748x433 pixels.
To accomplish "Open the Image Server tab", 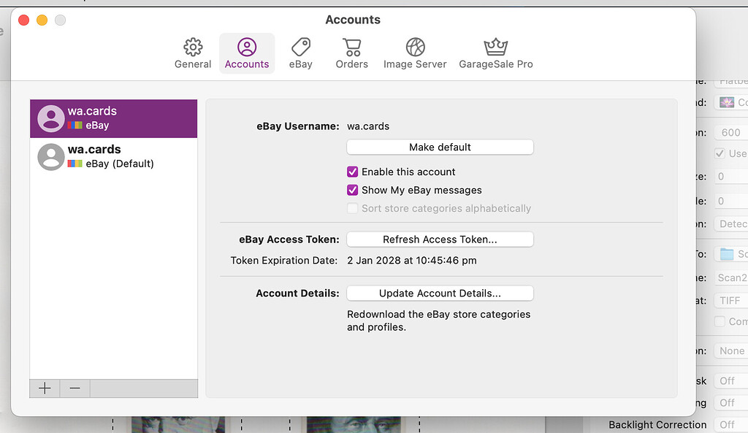I will 415,53.
